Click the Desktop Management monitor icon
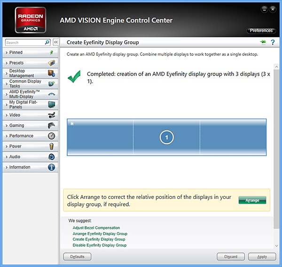Screen dimensions: 282x267 coord(52,73)
